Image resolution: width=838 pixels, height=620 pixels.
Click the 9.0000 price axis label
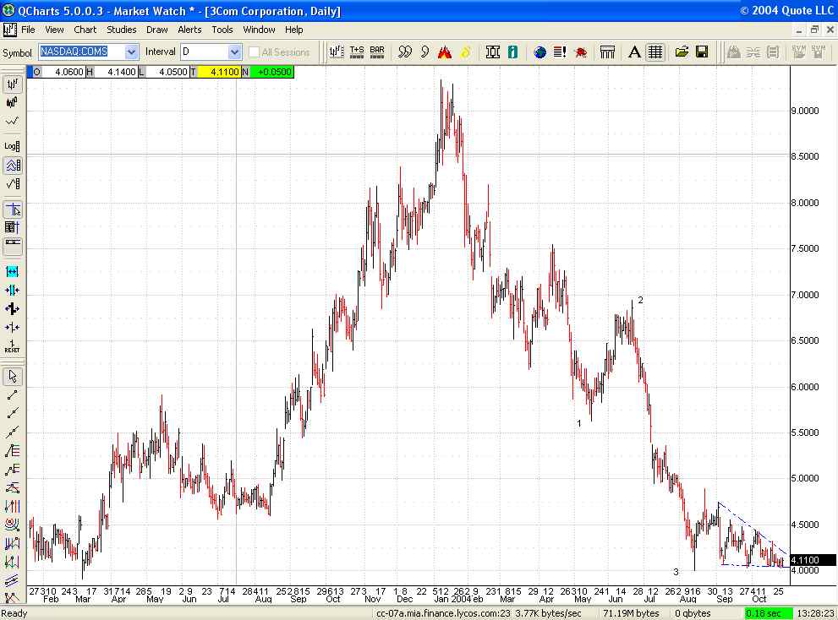click(x=805, y=111)
